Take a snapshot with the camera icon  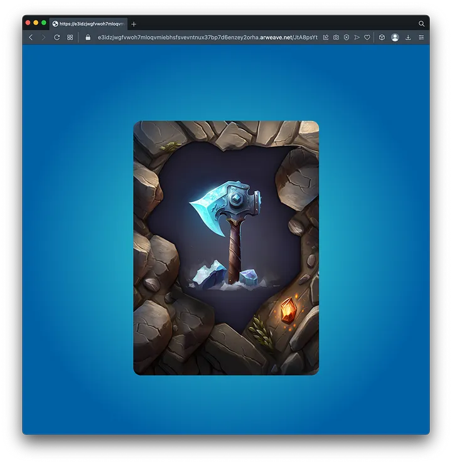336,37
